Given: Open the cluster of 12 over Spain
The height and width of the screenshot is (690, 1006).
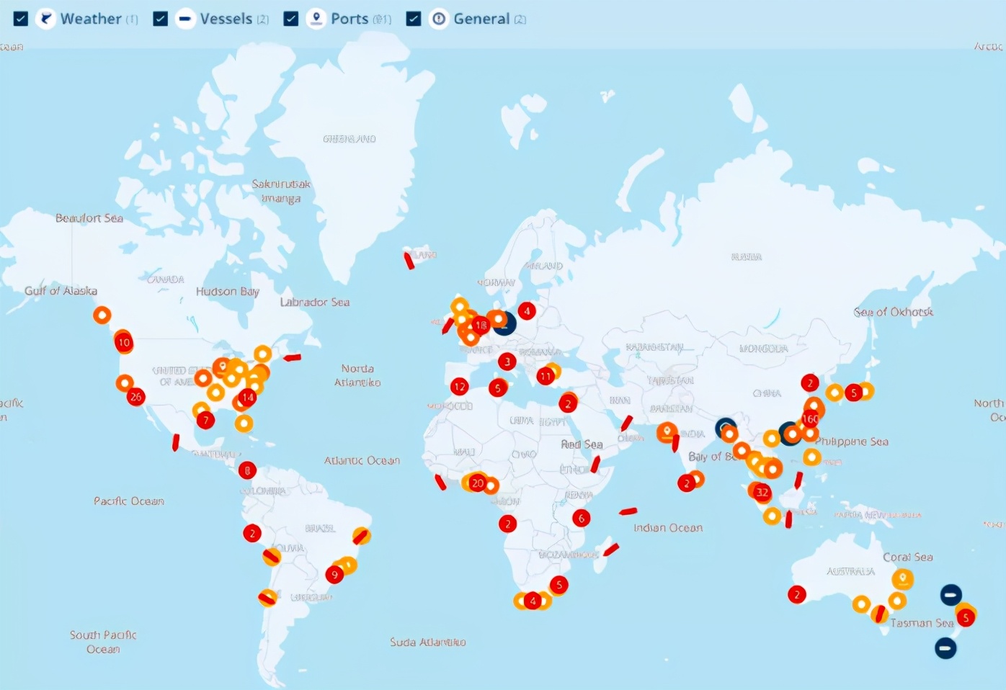Looking at the screenshot, I should pyautogui.click(x=460, y=387).
